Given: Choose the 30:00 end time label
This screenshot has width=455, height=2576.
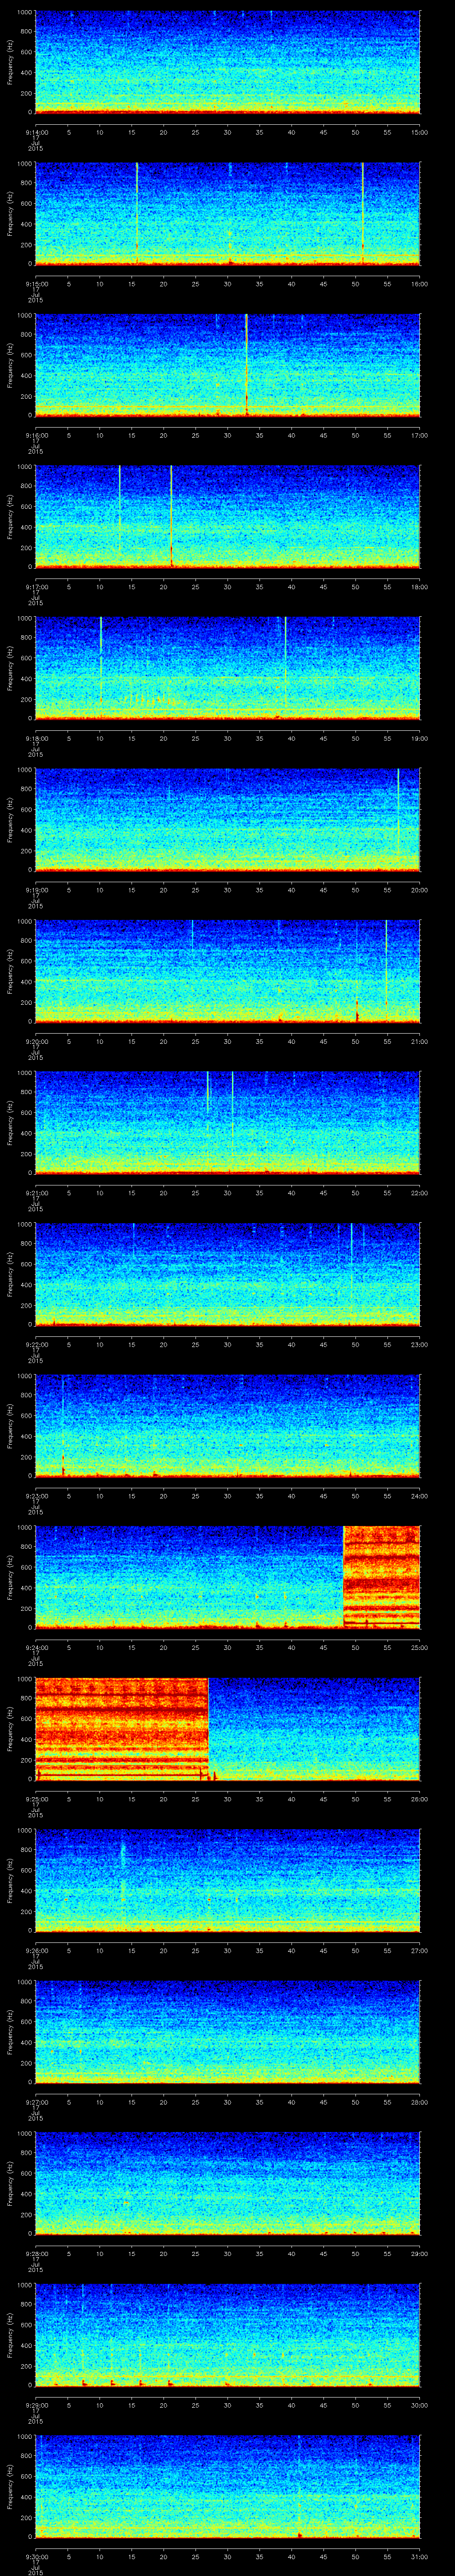Looking at the screenshot, I should click(x=420, y=2406).
